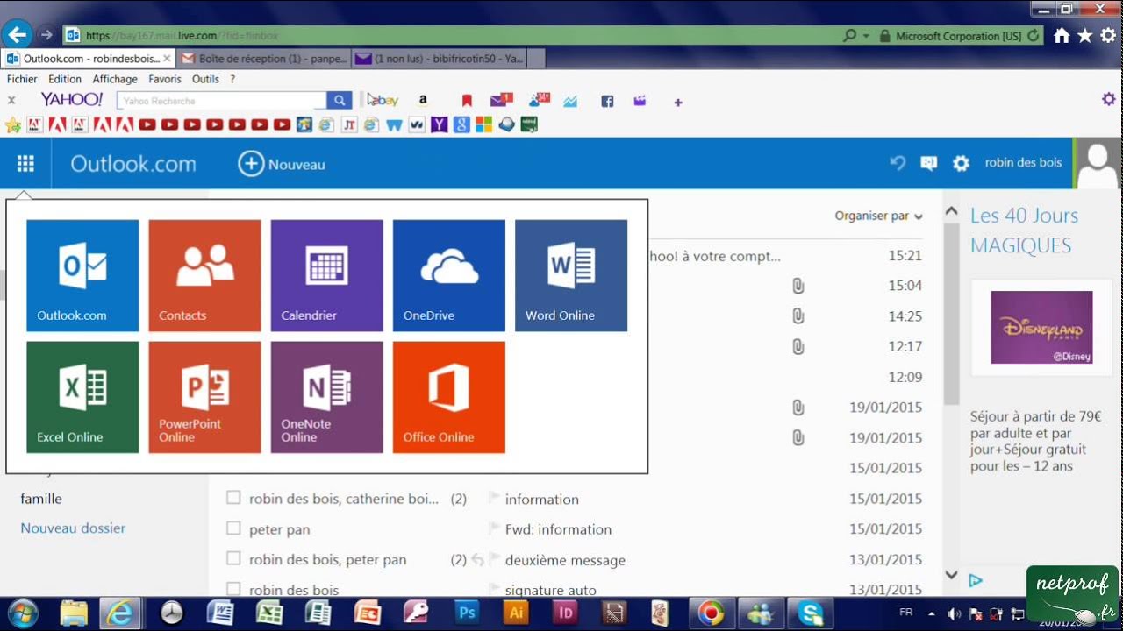Launch the Word Online tile
The width and height of the screenshot is (1123, 631).
coord(571,275)
